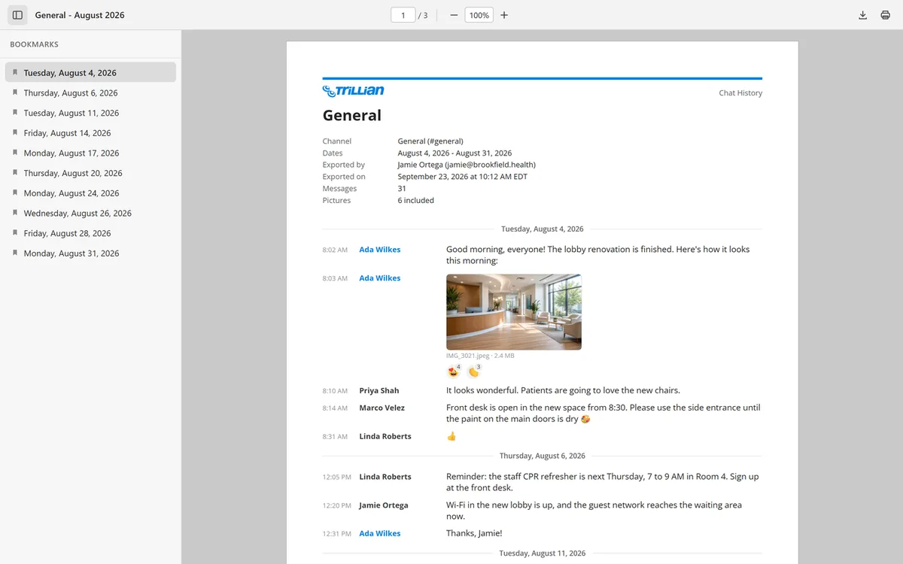Click the heart-eyes emoji reaction

(454, 371)
